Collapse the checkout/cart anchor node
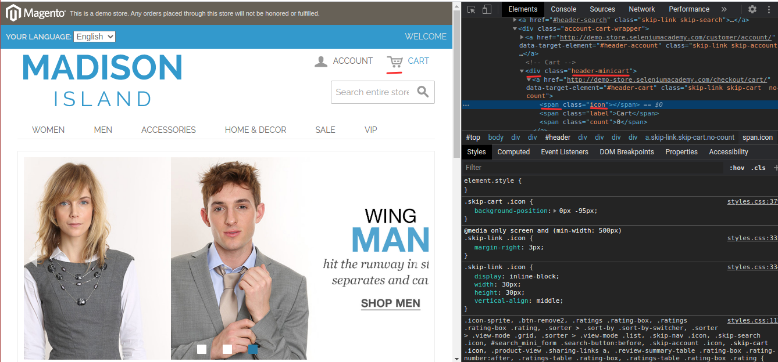 pos(529,79)
